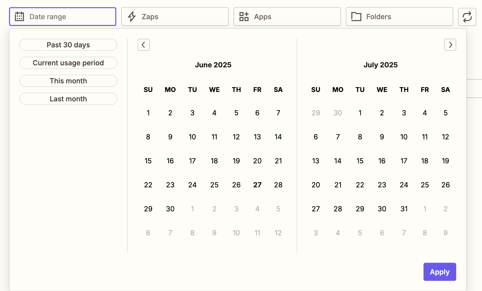
Task: Open the Apps filter dropdown
Action: 287,16
